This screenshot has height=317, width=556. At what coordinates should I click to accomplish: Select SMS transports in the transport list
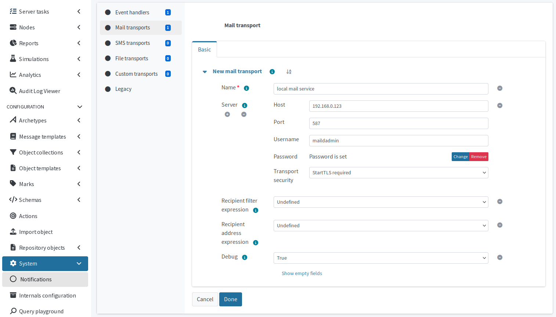pyautogui.click(x=133, y=43)
